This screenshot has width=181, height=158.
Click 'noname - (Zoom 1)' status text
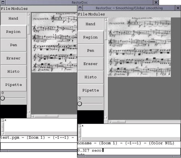click(97, 143)
